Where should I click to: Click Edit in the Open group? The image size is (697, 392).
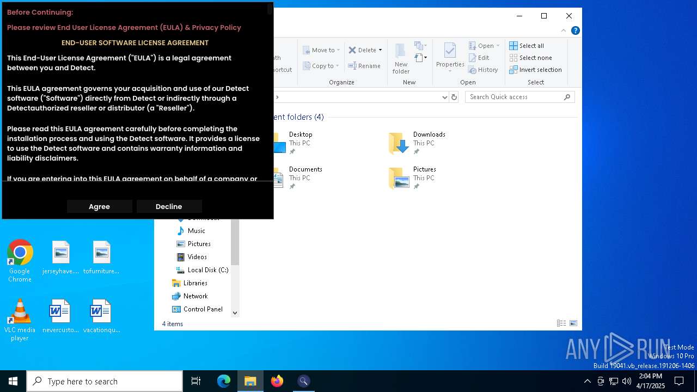pos(479,58)
